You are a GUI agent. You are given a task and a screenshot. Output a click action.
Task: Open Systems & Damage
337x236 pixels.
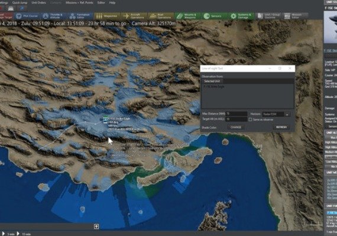241,16
